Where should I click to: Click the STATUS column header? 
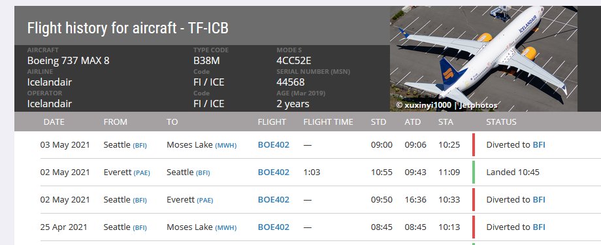[x=501, y=122]
